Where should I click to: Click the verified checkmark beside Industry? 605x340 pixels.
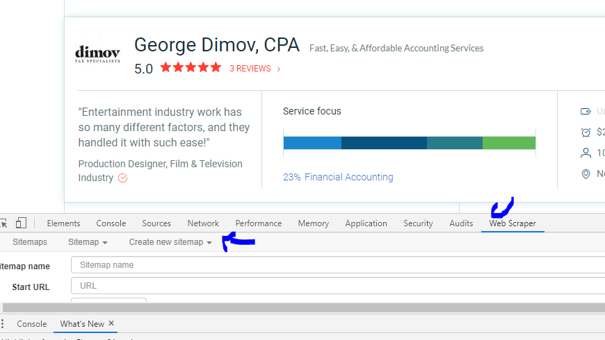[x=122, y=178]
